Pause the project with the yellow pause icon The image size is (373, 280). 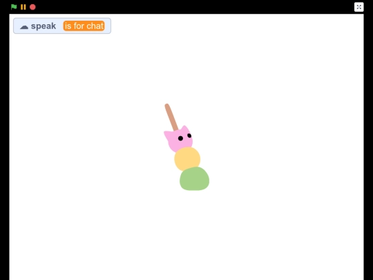pos(23,7)
